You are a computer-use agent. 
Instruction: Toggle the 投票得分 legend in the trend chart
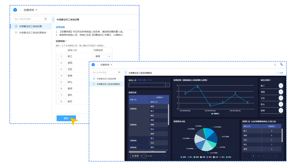pyautogui.click(x=215, y=114)
